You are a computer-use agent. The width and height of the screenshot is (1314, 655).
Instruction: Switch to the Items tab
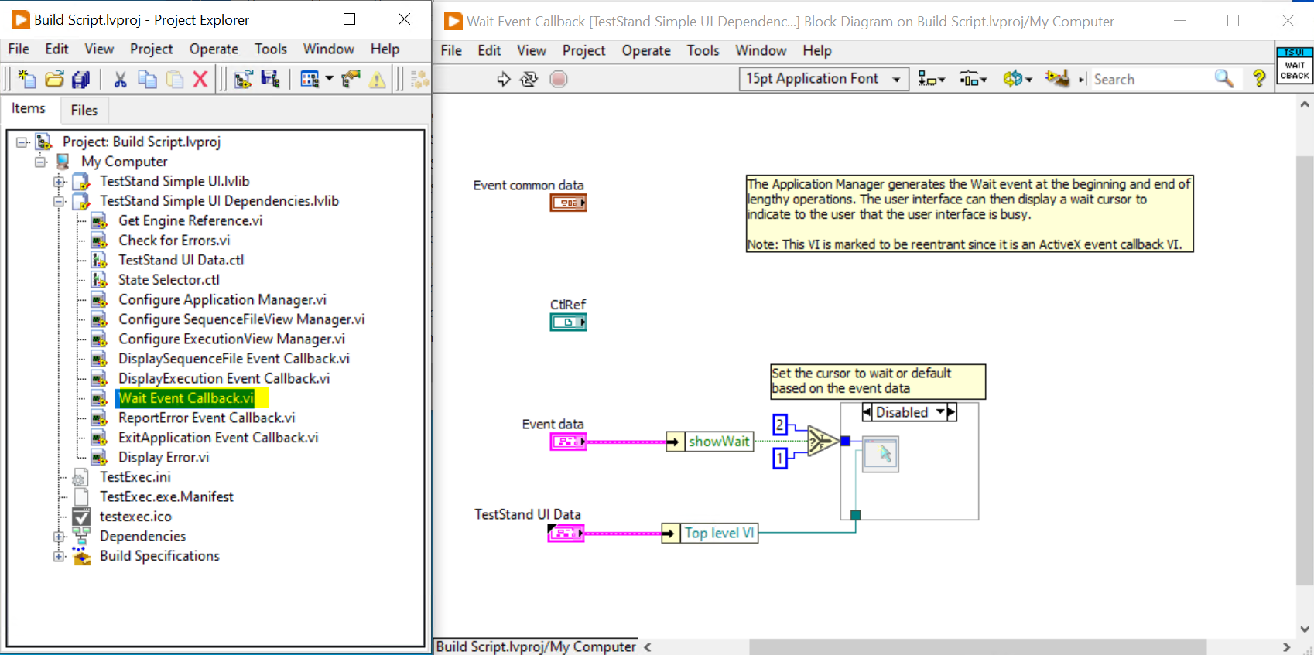29,108
